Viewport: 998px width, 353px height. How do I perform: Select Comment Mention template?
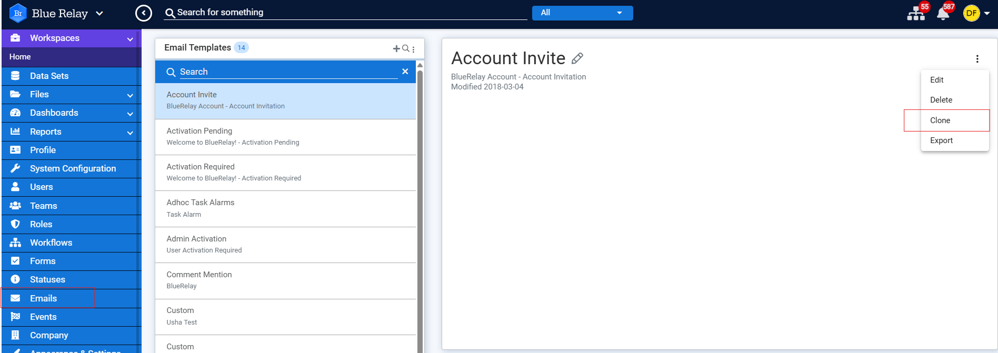285,280
